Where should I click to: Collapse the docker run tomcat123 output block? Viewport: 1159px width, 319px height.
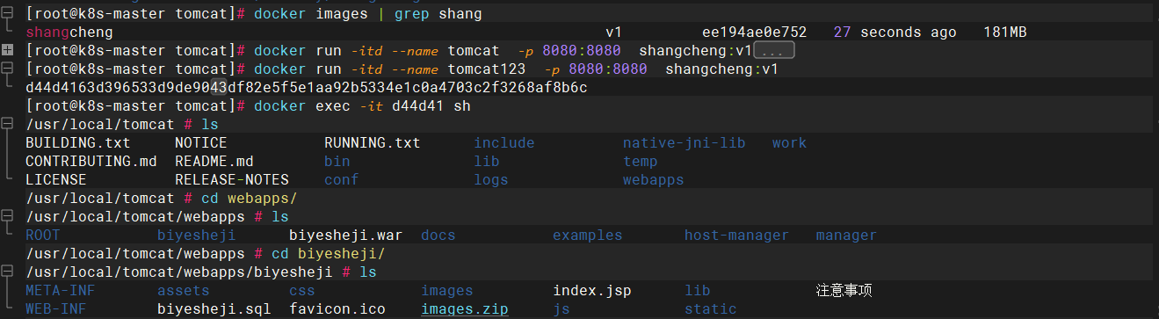click(7, 69)
